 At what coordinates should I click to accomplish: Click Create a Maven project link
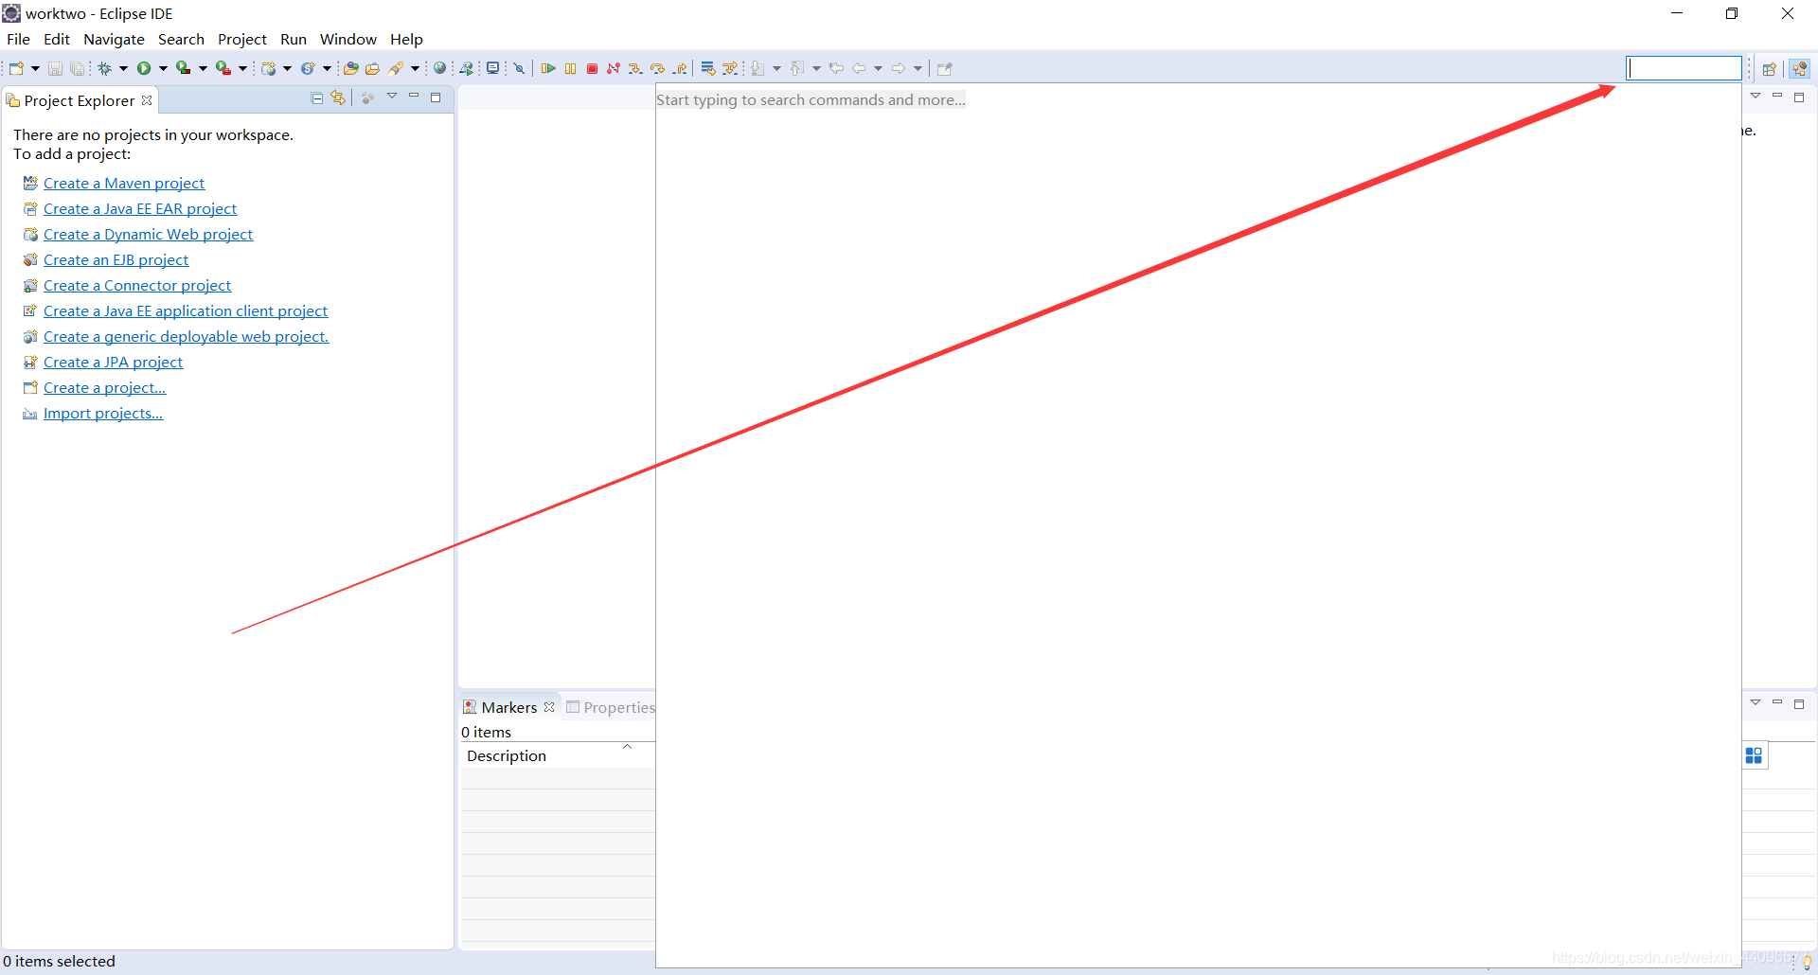[124, 183]
